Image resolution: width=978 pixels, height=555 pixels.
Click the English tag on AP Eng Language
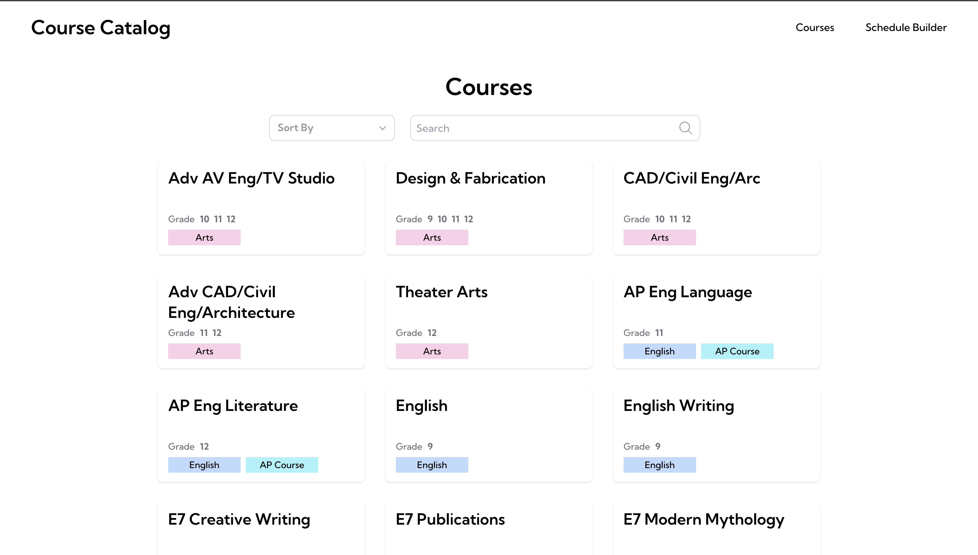pyautogui.click(x=659, y=351)
